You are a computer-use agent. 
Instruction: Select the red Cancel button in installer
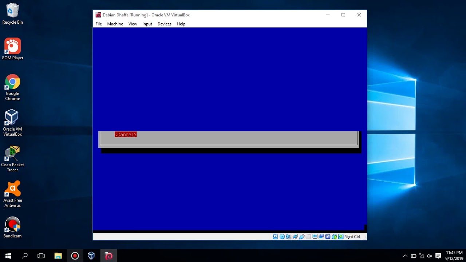[x=126, y=135]
